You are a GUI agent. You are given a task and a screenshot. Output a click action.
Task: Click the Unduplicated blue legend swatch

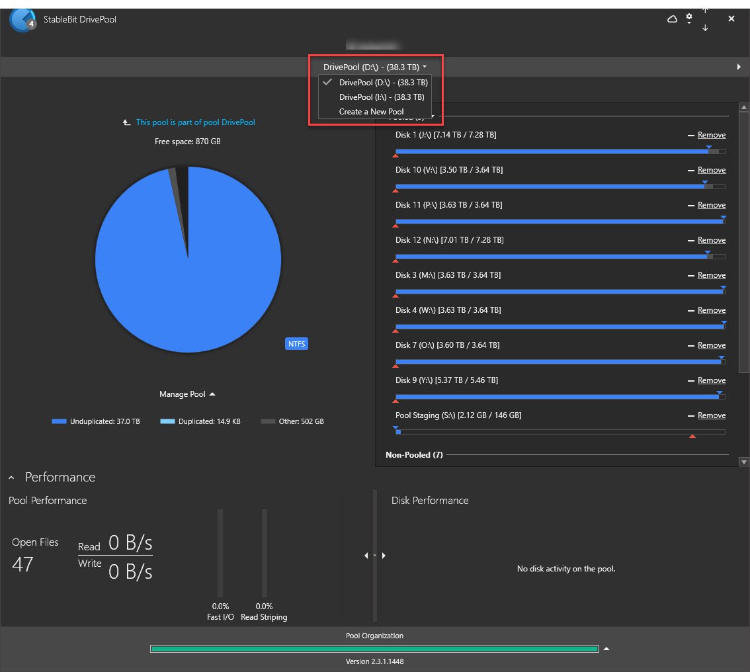point(59,421)
